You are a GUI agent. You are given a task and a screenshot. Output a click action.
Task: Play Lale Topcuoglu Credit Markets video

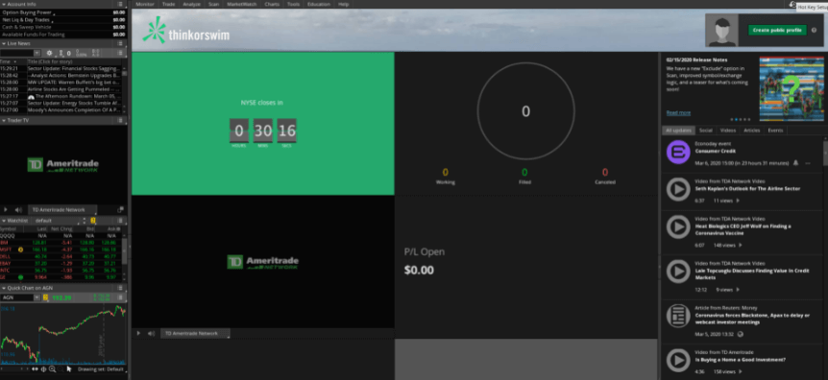point(678,272)
